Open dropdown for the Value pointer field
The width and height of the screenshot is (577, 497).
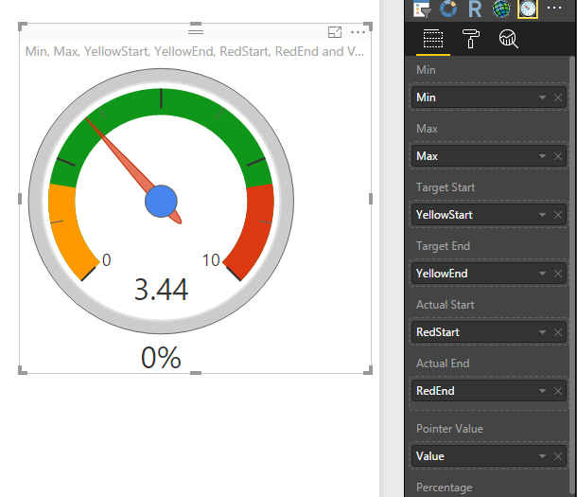click(542, 456)
